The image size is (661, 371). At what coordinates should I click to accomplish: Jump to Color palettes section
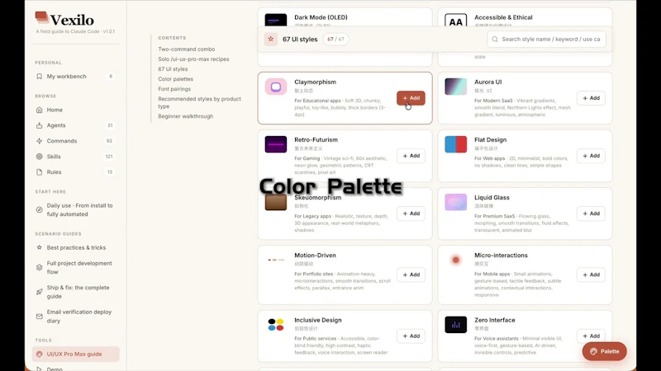click(175, 79)
